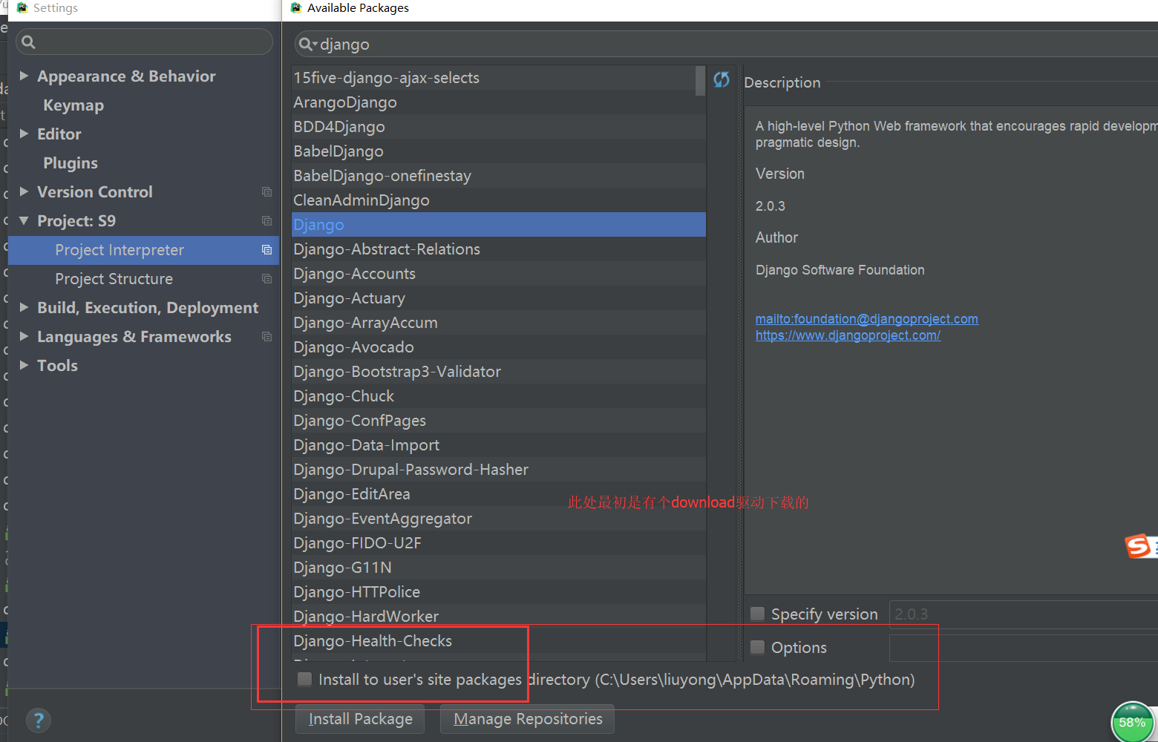Click the green 58% indicator badge
The height and width of the screenshot is (742, 1158).
(x=1132, y=722)
